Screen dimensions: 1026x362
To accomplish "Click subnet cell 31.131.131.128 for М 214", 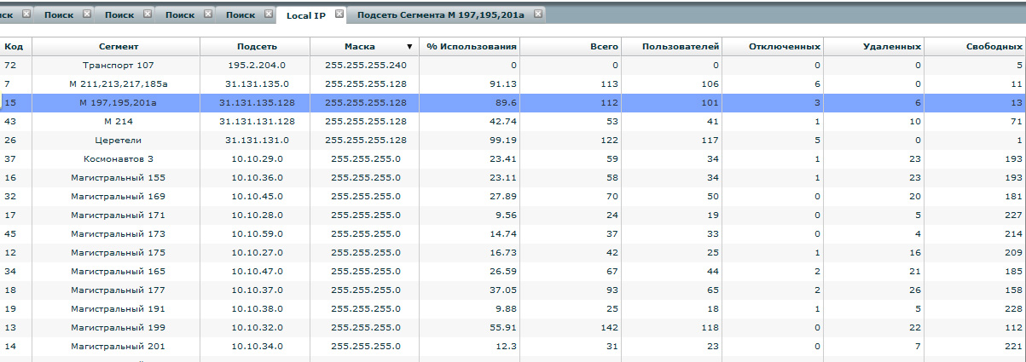I will (x=254, y=121).
